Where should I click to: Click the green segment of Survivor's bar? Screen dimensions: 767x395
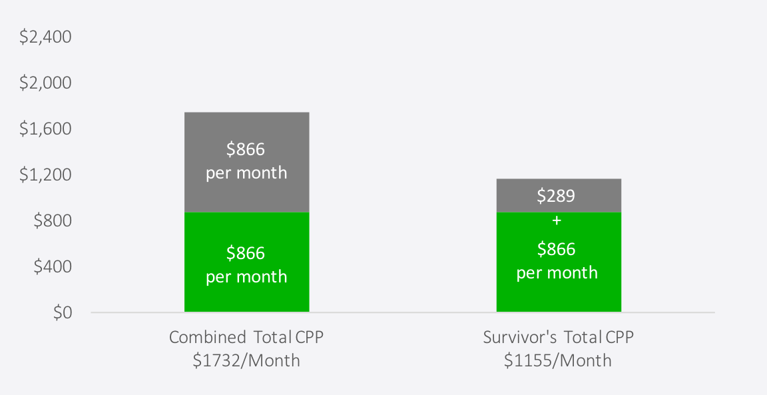pos(559,262)
